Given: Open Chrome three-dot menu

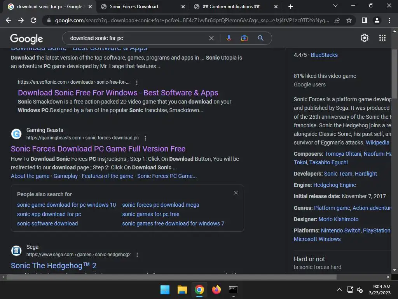Looking at the screenshot, I should pos(389,20).
